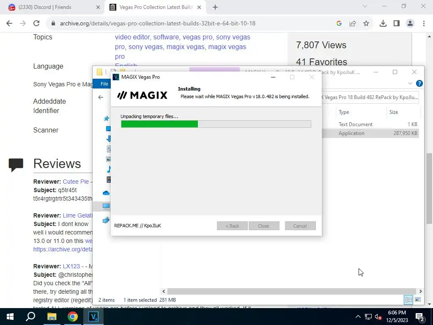Open network status tray icon
The image size is (433, 325).
(x=368, y=317)
